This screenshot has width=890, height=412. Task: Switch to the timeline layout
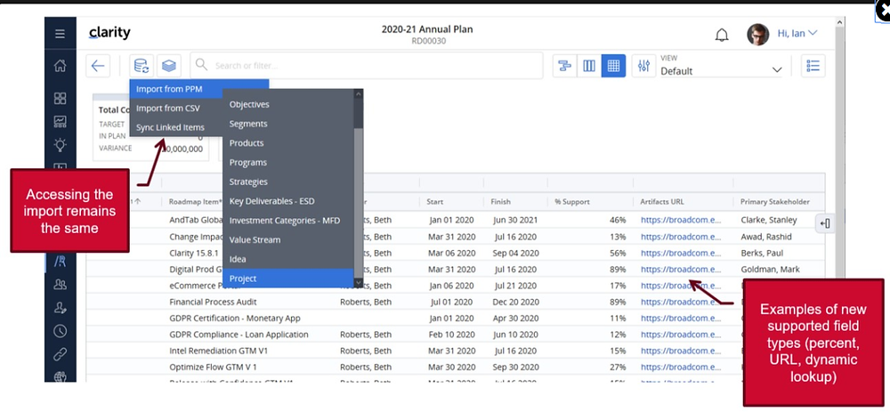[x=564, y=66]
